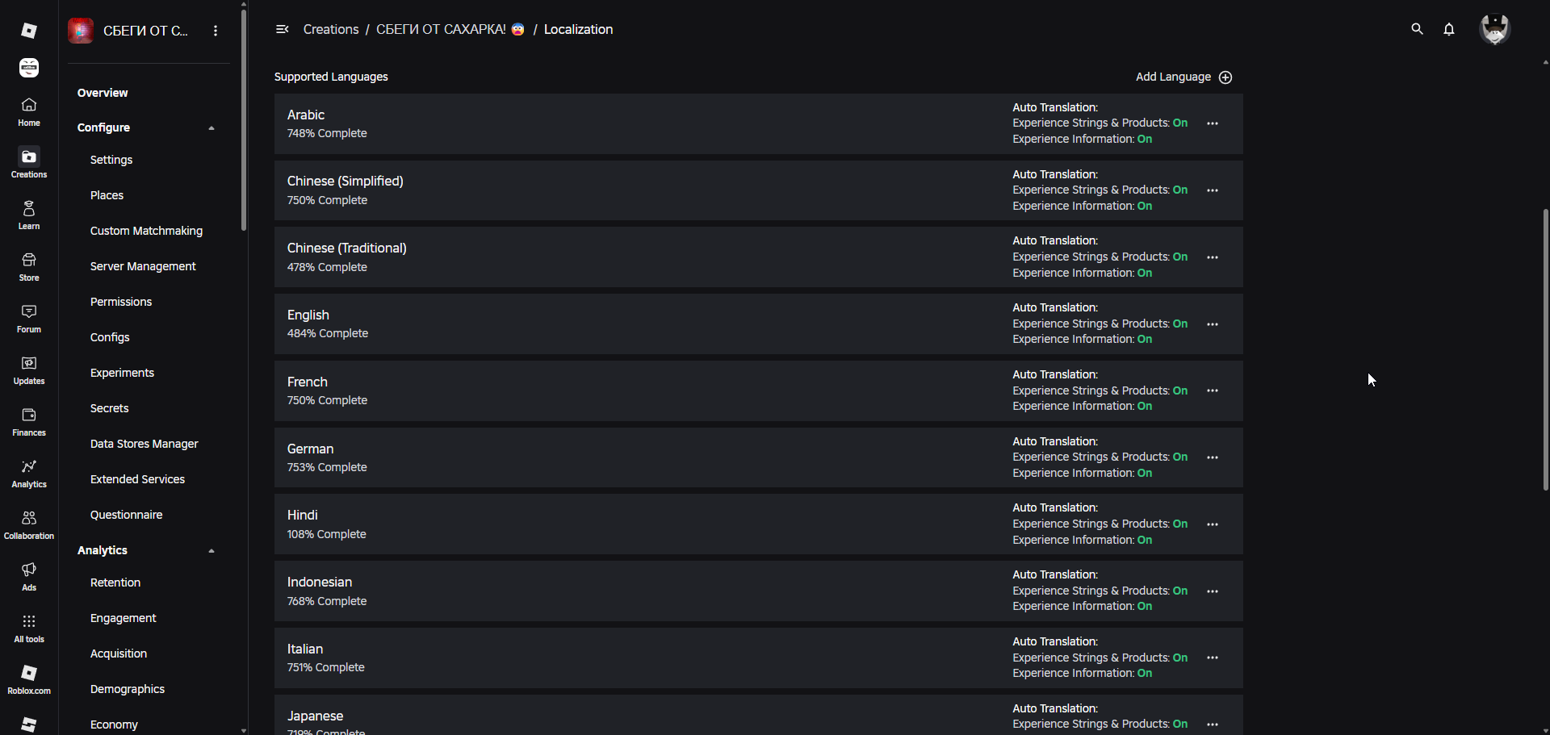Open Hindi language options menu

[1213, 524]
